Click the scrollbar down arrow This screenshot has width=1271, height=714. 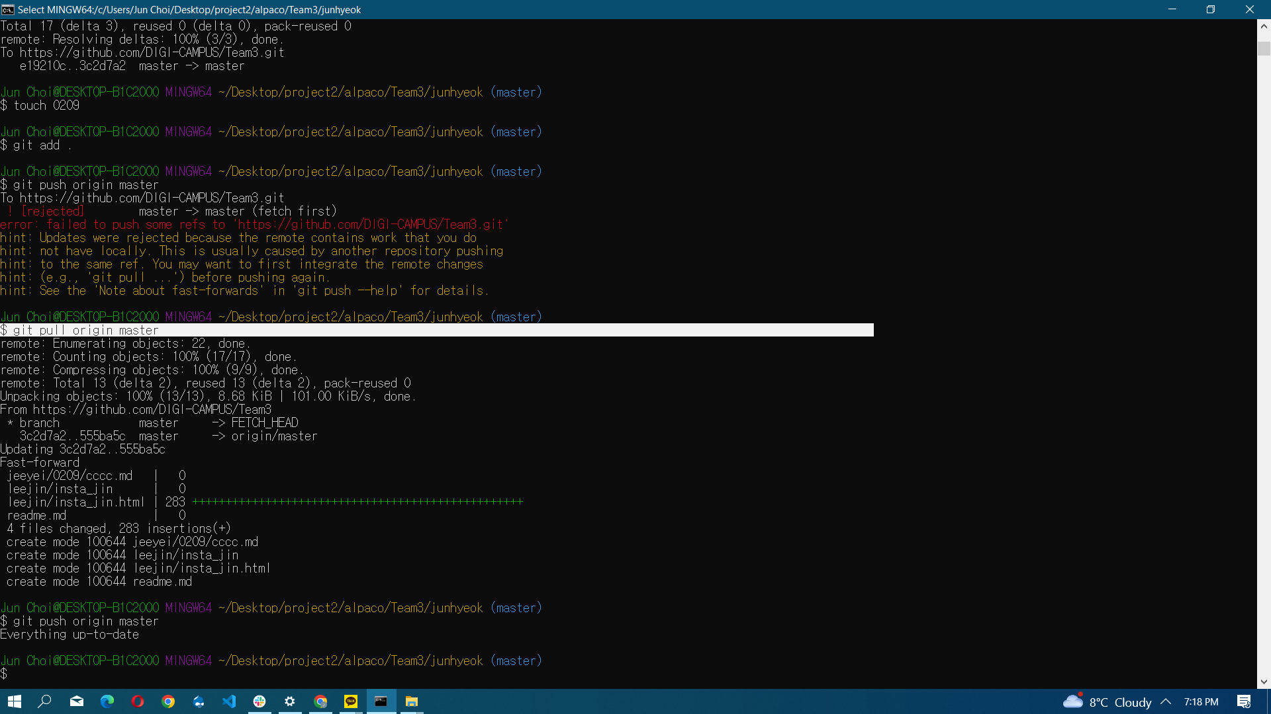point(1263,681)
